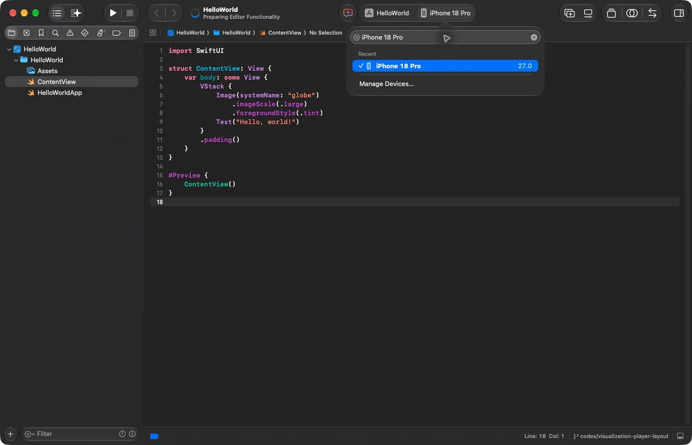Toggle recent files filter clock icon
This screenshot has height=445, width=692.
[122, 434]
